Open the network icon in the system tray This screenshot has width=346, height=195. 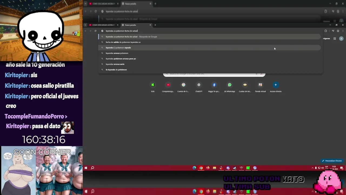click(319, 168)
